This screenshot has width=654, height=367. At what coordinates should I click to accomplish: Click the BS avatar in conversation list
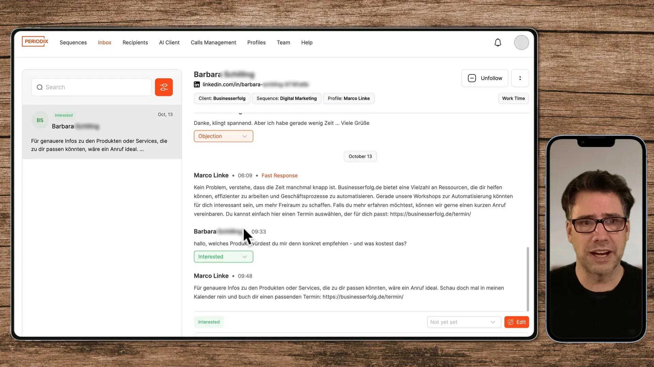40,120
